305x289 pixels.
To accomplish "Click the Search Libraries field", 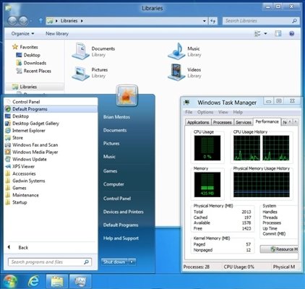I will [261, 21].
